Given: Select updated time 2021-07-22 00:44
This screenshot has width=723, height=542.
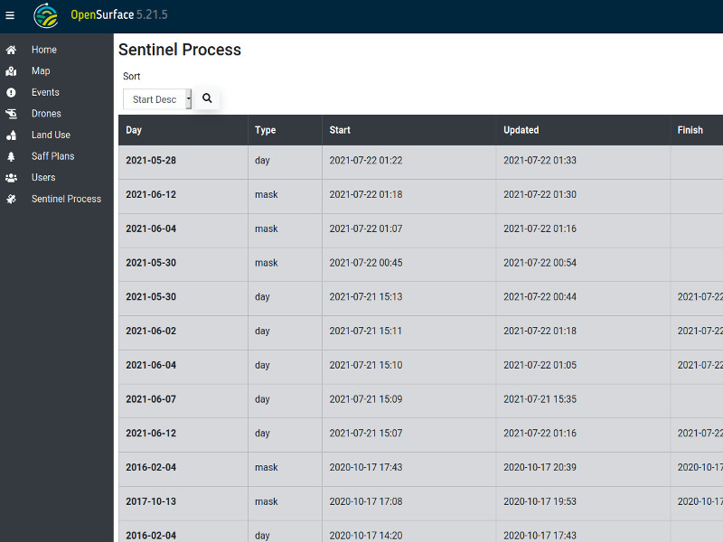Looking at the screenshot, I should pyautogui.click(x=540, y=297).
